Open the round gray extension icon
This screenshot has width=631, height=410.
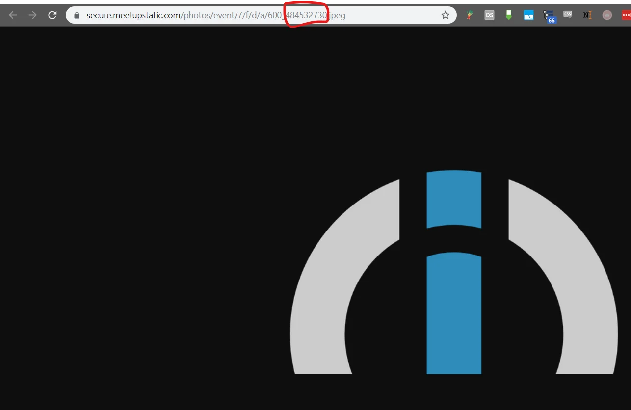(607, 15)
